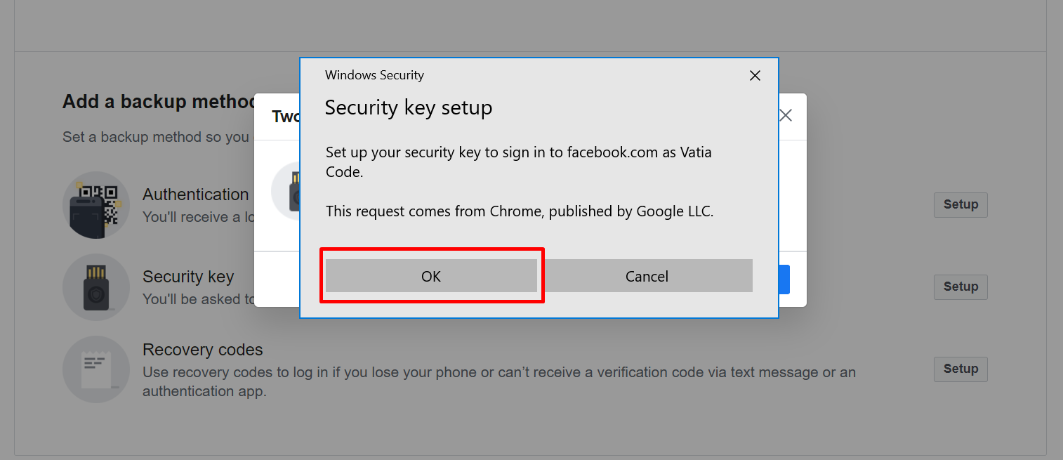Click the USB key icon inside the modal

pyautogui.click(x=286, y=191)
